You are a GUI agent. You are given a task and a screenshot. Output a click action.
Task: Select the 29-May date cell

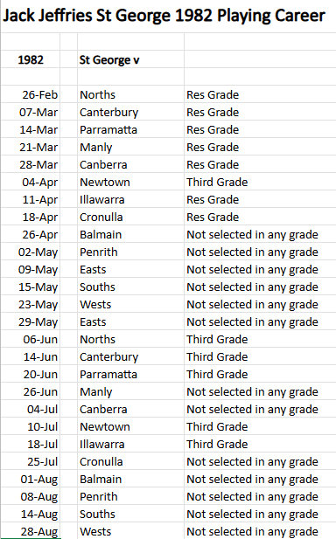(31, 321)
